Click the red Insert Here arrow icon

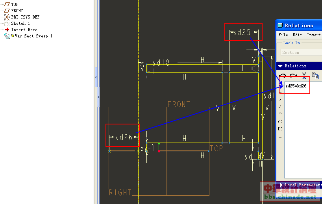tap(7, 30)
